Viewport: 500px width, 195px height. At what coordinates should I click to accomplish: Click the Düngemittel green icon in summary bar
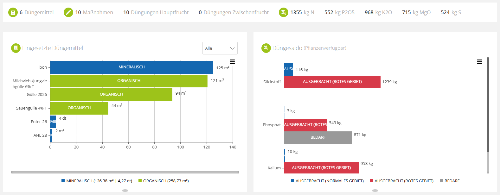pyautogui.click(x=13, y=12)
